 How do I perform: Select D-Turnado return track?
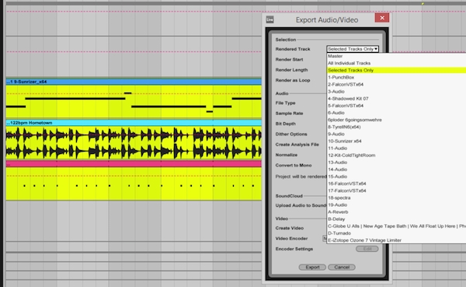[396, 233]
